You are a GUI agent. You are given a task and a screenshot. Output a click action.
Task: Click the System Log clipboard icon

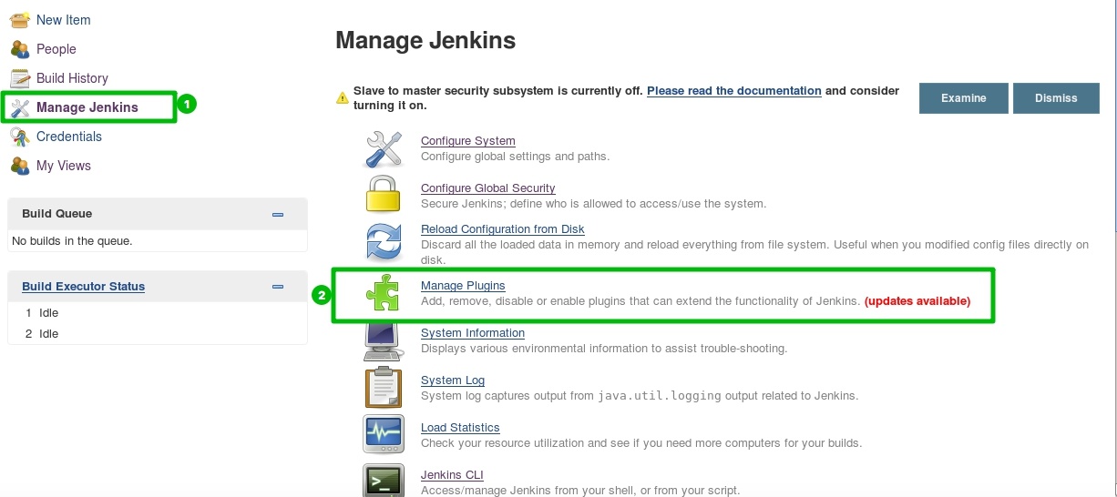(383, 387)
